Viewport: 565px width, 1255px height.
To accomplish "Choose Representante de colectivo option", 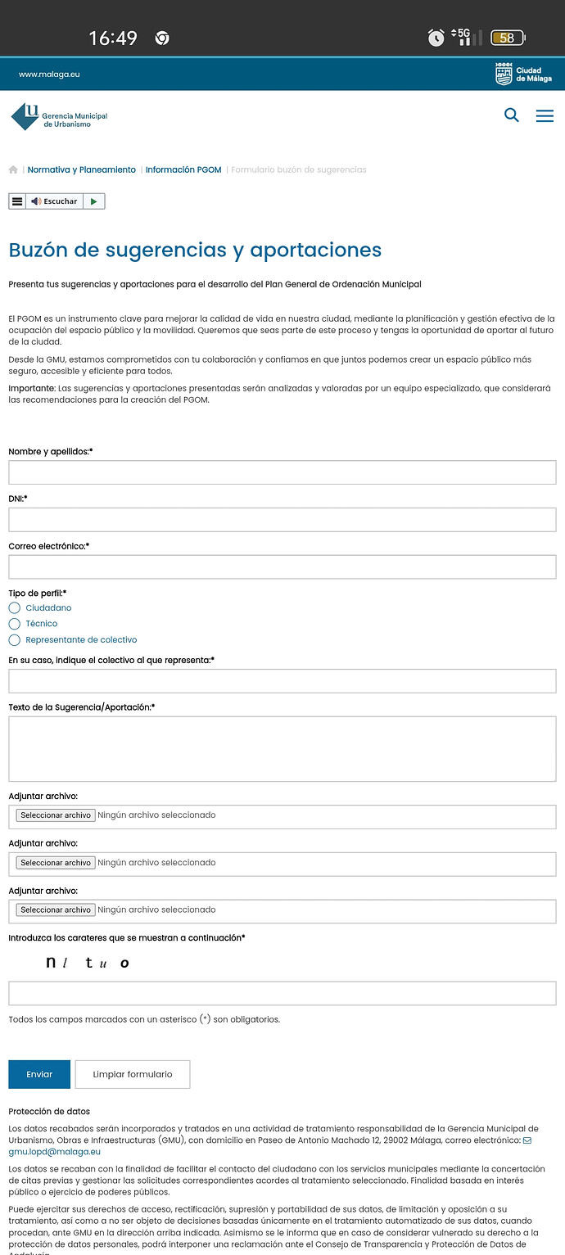I will pyautogui.click(x=14, y=640).
